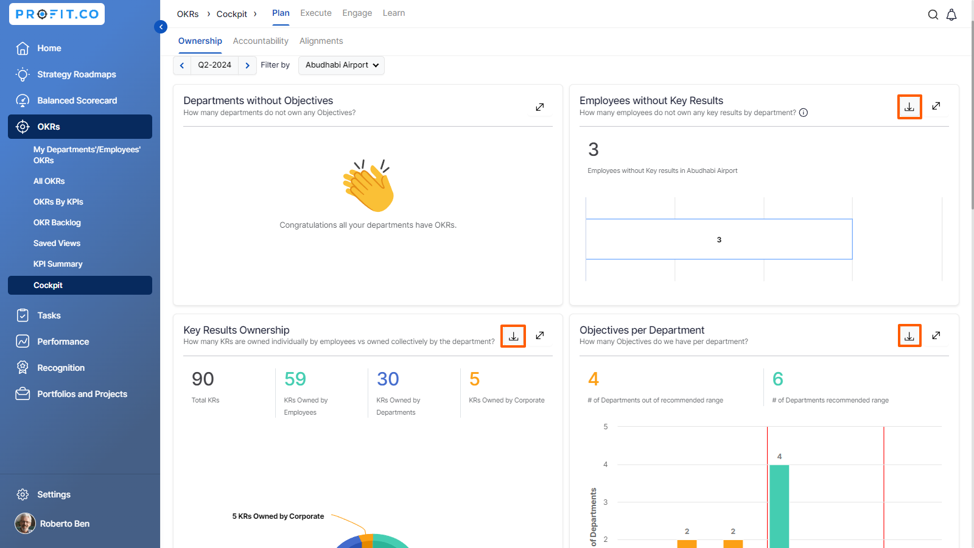Viewport: 974px width, 548px height.
Task: Download the Key Results Ownership chart
Action: coord(513,336)
